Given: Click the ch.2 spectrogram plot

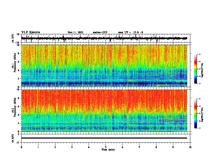Looking at the screenshot, I should (x=104, y=111).
